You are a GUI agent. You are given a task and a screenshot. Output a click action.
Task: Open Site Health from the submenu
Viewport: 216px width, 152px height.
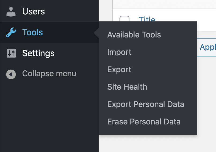[127, 87]
